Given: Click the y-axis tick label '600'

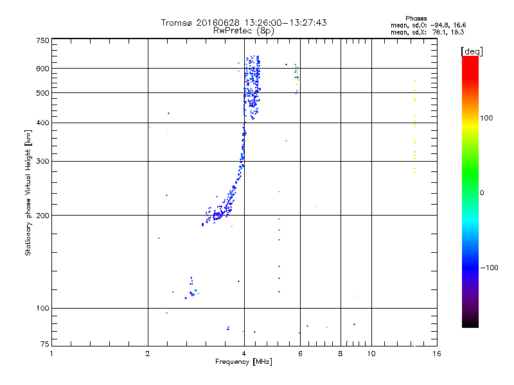Looking at the screenshot, I should (x=42, y=69).
